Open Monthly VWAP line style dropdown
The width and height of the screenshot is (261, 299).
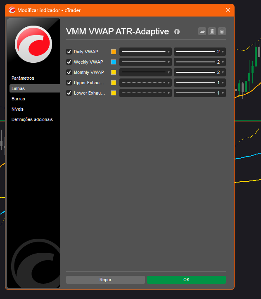point(145,72)
